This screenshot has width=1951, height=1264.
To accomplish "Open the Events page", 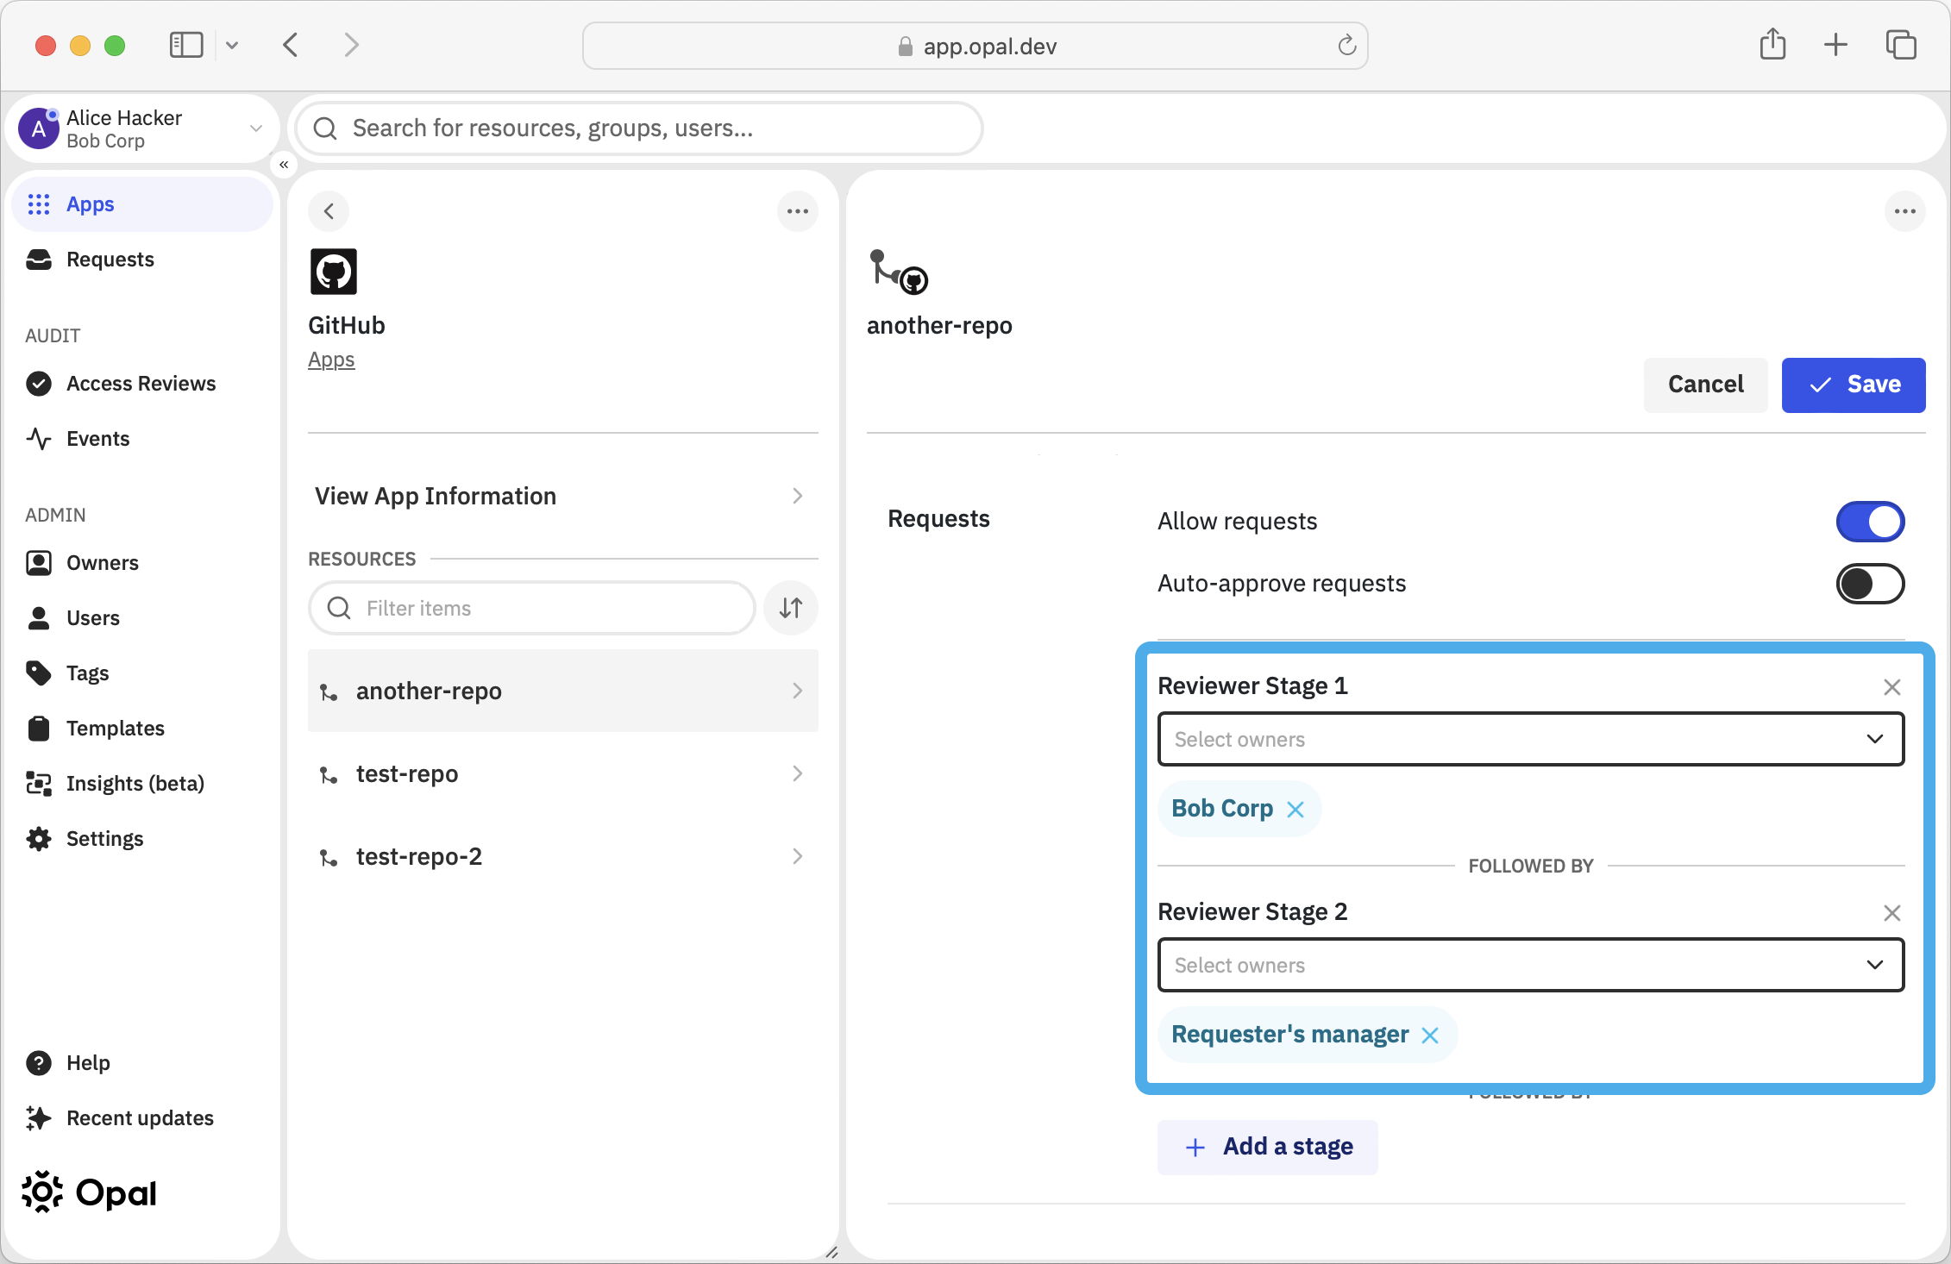I will [x=97, y=439].
